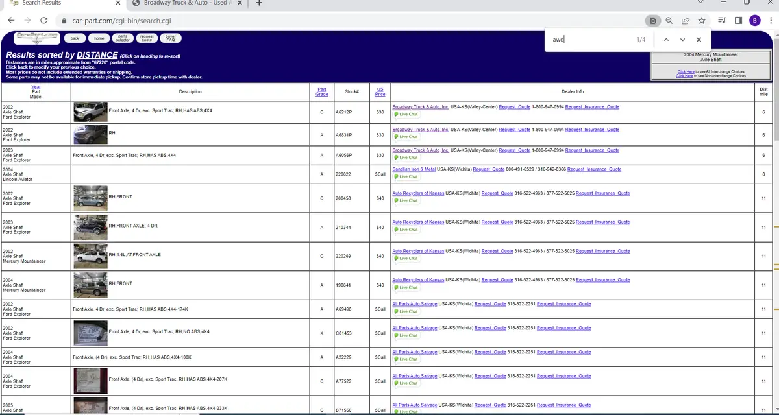Open thumbnail for stock 210344
779x415 pixels.
pyautogui.click(x=90, y=227)
